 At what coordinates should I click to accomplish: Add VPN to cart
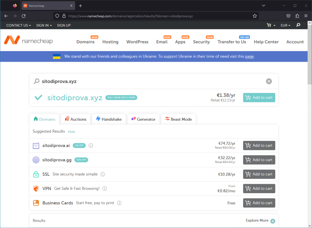point(259,189)
